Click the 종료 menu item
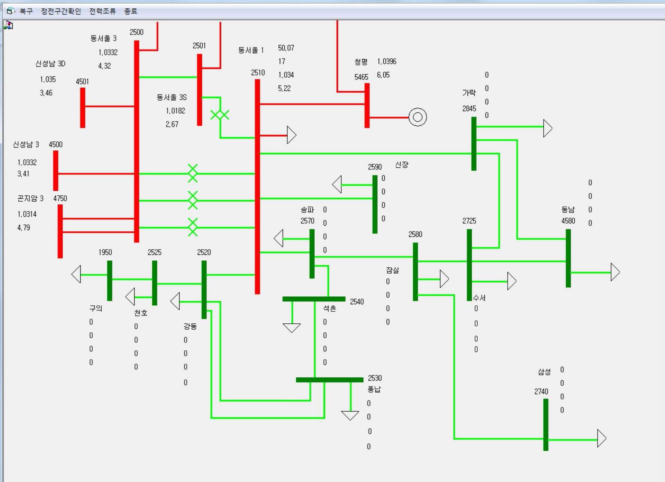This screenshot has width=665, height=482. coord(130,11)
